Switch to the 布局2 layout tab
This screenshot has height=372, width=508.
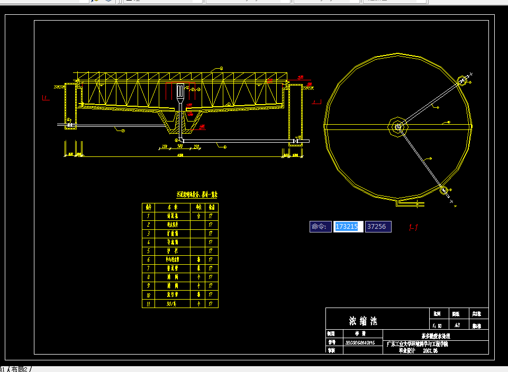[19, 369]
